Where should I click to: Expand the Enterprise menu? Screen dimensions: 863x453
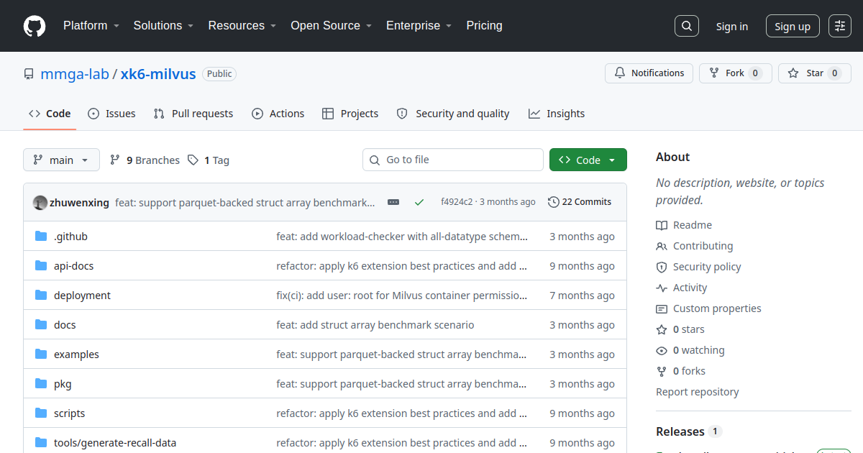point(419,26)
